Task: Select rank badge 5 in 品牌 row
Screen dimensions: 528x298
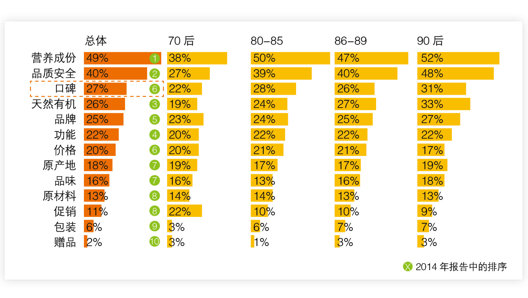Action: 154,120
